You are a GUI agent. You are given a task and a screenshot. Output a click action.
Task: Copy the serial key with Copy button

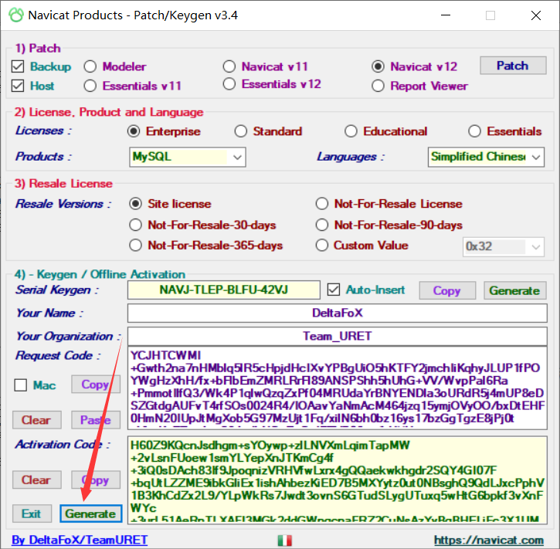tap(447, 290)
